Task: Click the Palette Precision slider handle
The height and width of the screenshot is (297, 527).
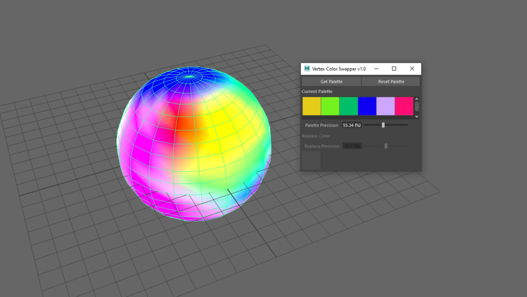Action: (383, 125)
